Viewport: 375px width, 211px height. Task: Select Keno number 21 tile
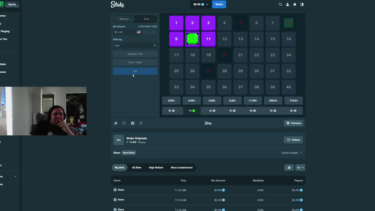pos(241,55)
